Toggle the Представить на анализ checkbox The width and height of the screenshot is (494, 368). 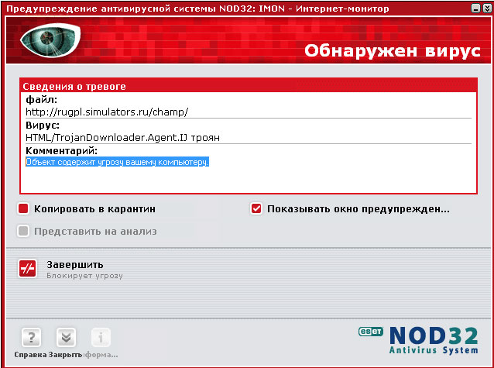pos(24,230)
